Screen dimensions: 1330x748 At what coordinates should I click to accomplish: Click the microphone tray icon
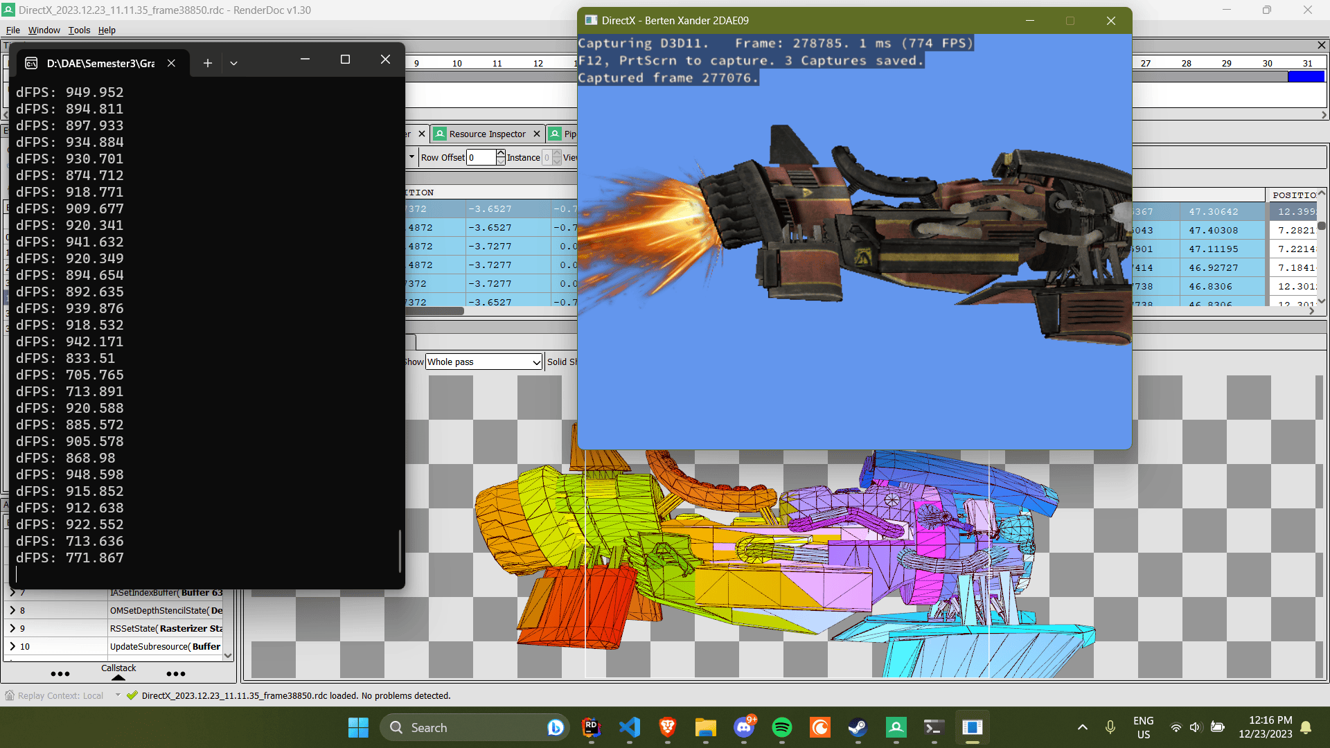[x=1110, y=727]
